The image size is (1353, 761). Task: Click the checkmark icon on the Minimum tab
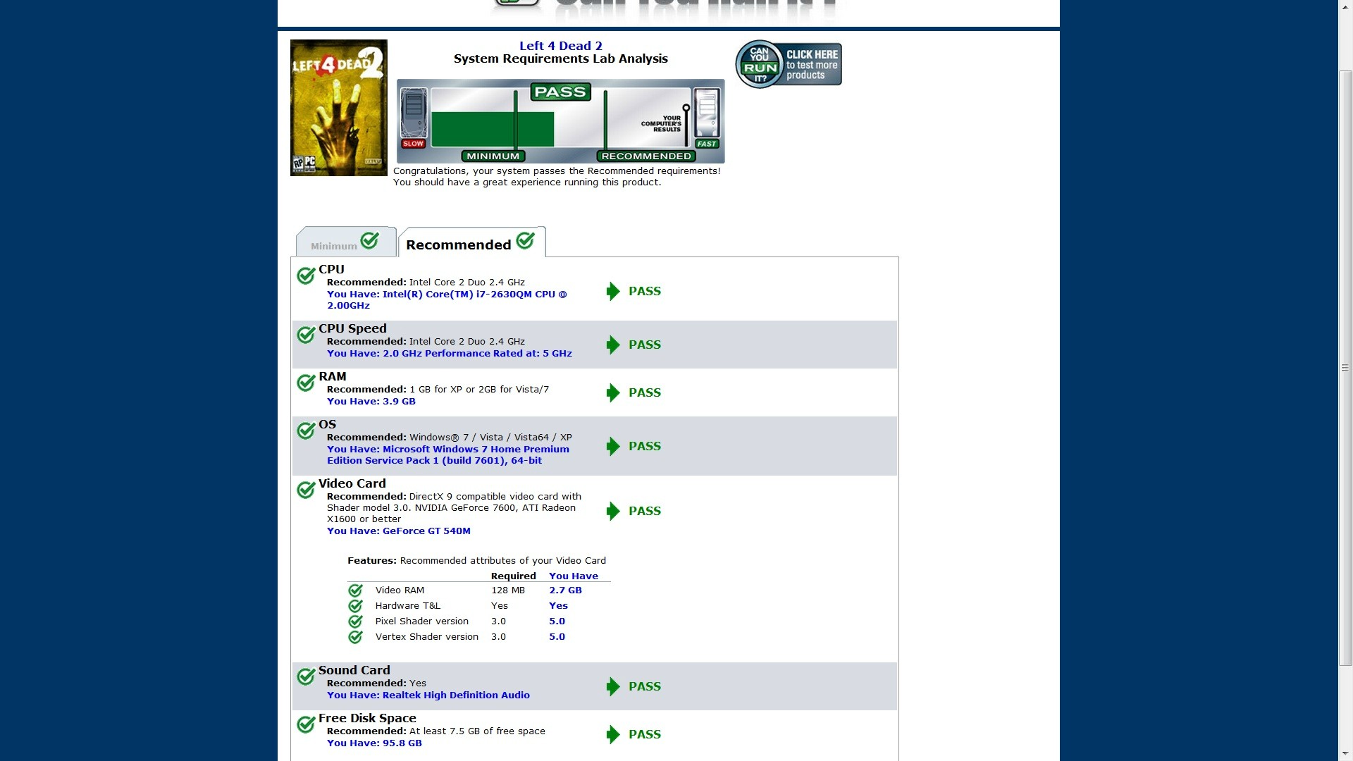click(x=370, y=241)
